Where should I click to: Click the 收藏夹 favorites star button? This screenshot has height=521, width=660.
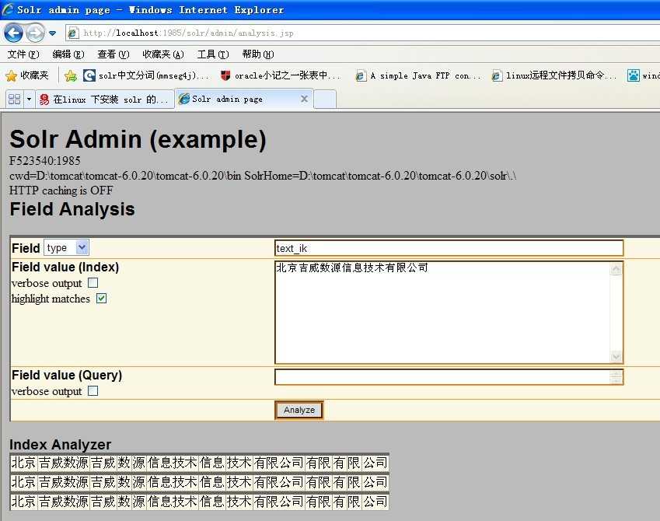[27, 75]
